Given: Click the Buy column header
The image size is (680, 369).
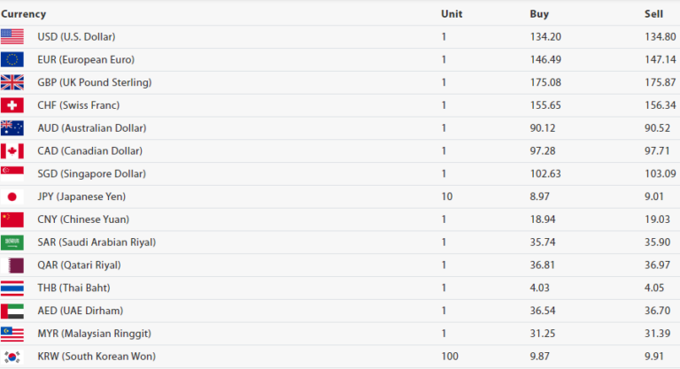Looking at the screenshot, I should (x=539, y=14).
